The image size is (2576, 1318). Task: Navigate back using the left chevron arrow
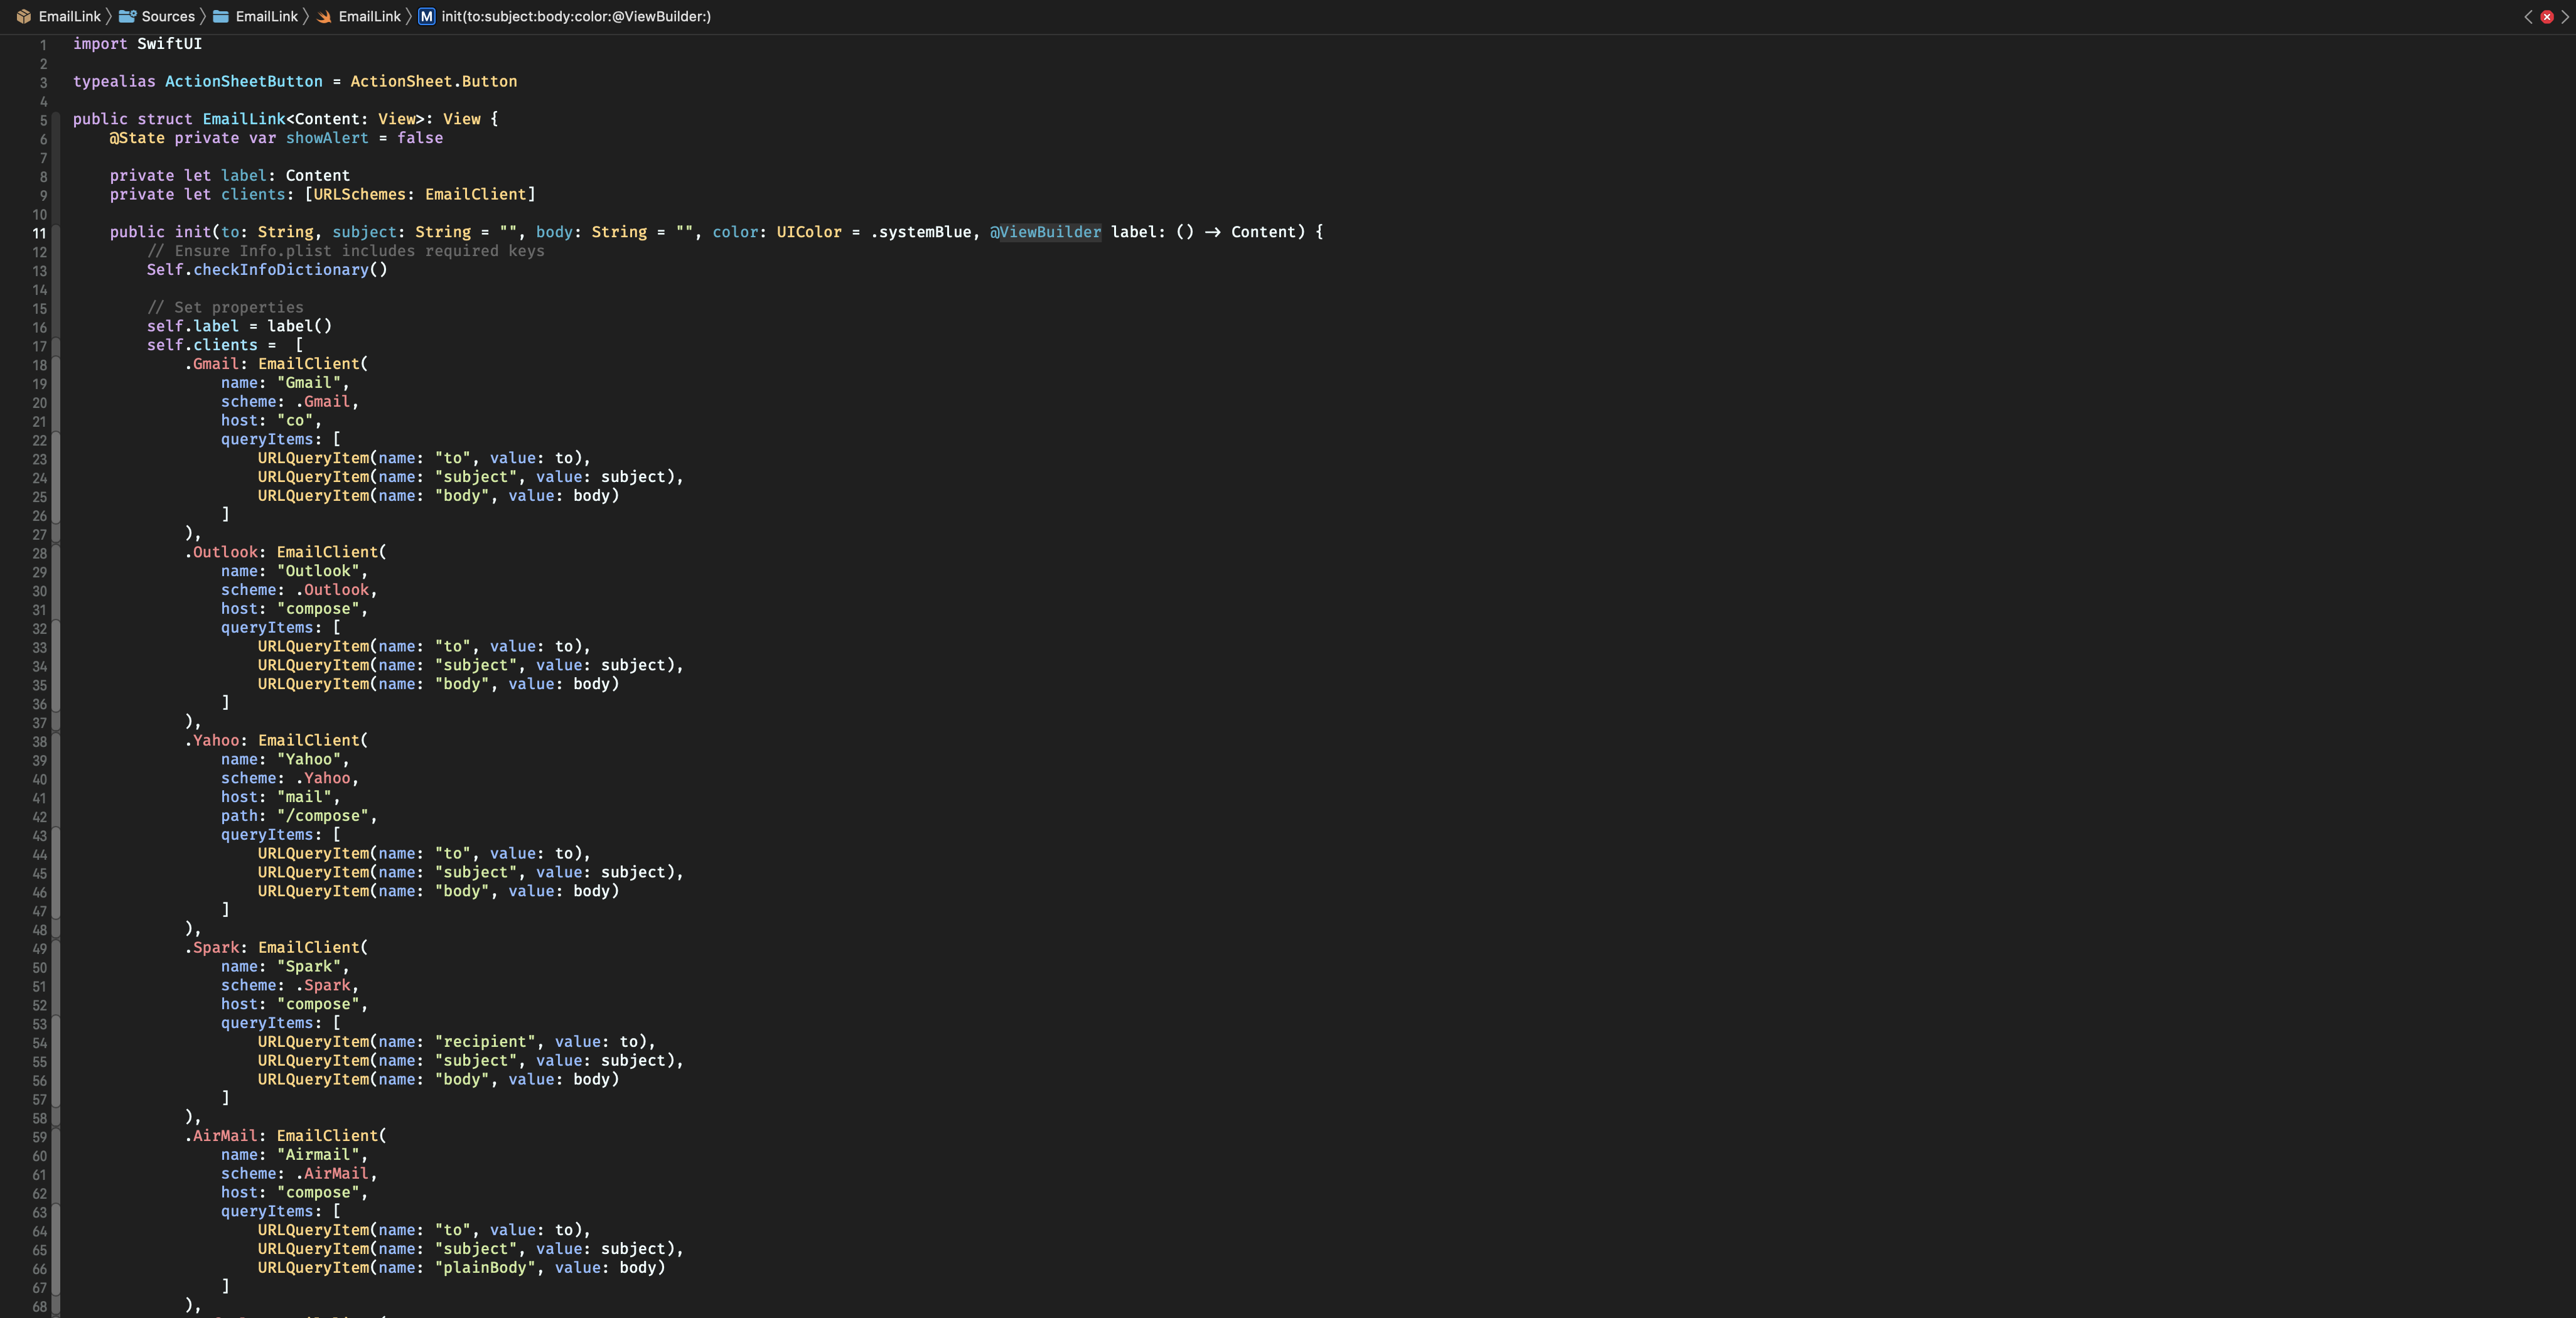(2528, 17)
